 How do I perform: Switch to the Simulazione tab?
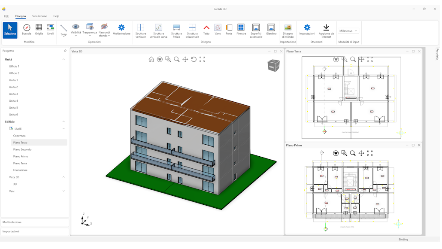(x=39, y=16)
